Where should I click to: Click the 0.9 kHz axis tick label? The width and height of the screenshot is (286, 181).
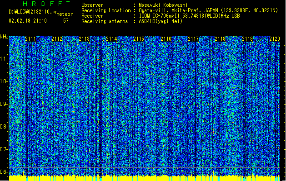tap(4, 104)
